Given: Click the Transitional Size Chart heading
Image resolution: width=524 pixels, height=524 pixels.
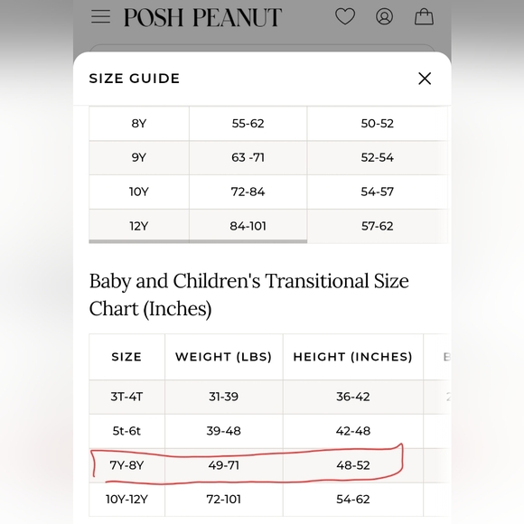Looking at the screenshot, I should 249,295.
